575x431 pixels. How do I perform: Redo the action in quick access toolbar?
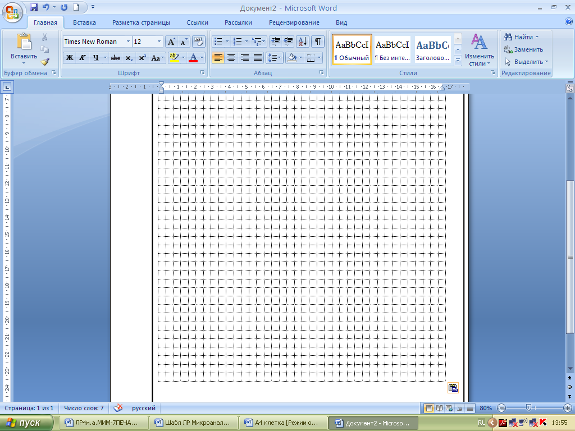[x=64, y=7]
